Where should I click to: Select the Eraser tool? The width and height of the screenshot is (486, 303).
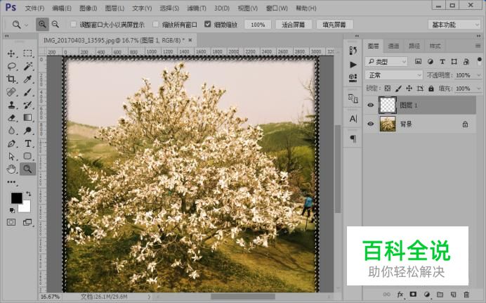11,117
